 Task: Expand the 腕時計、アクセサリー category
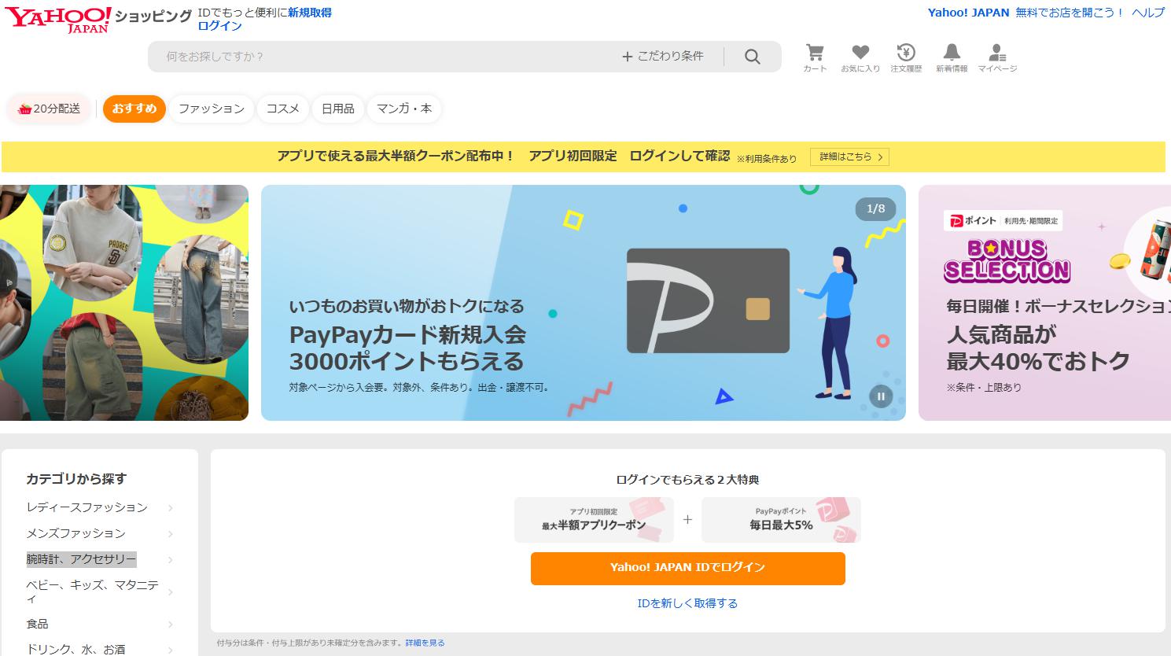99,559
